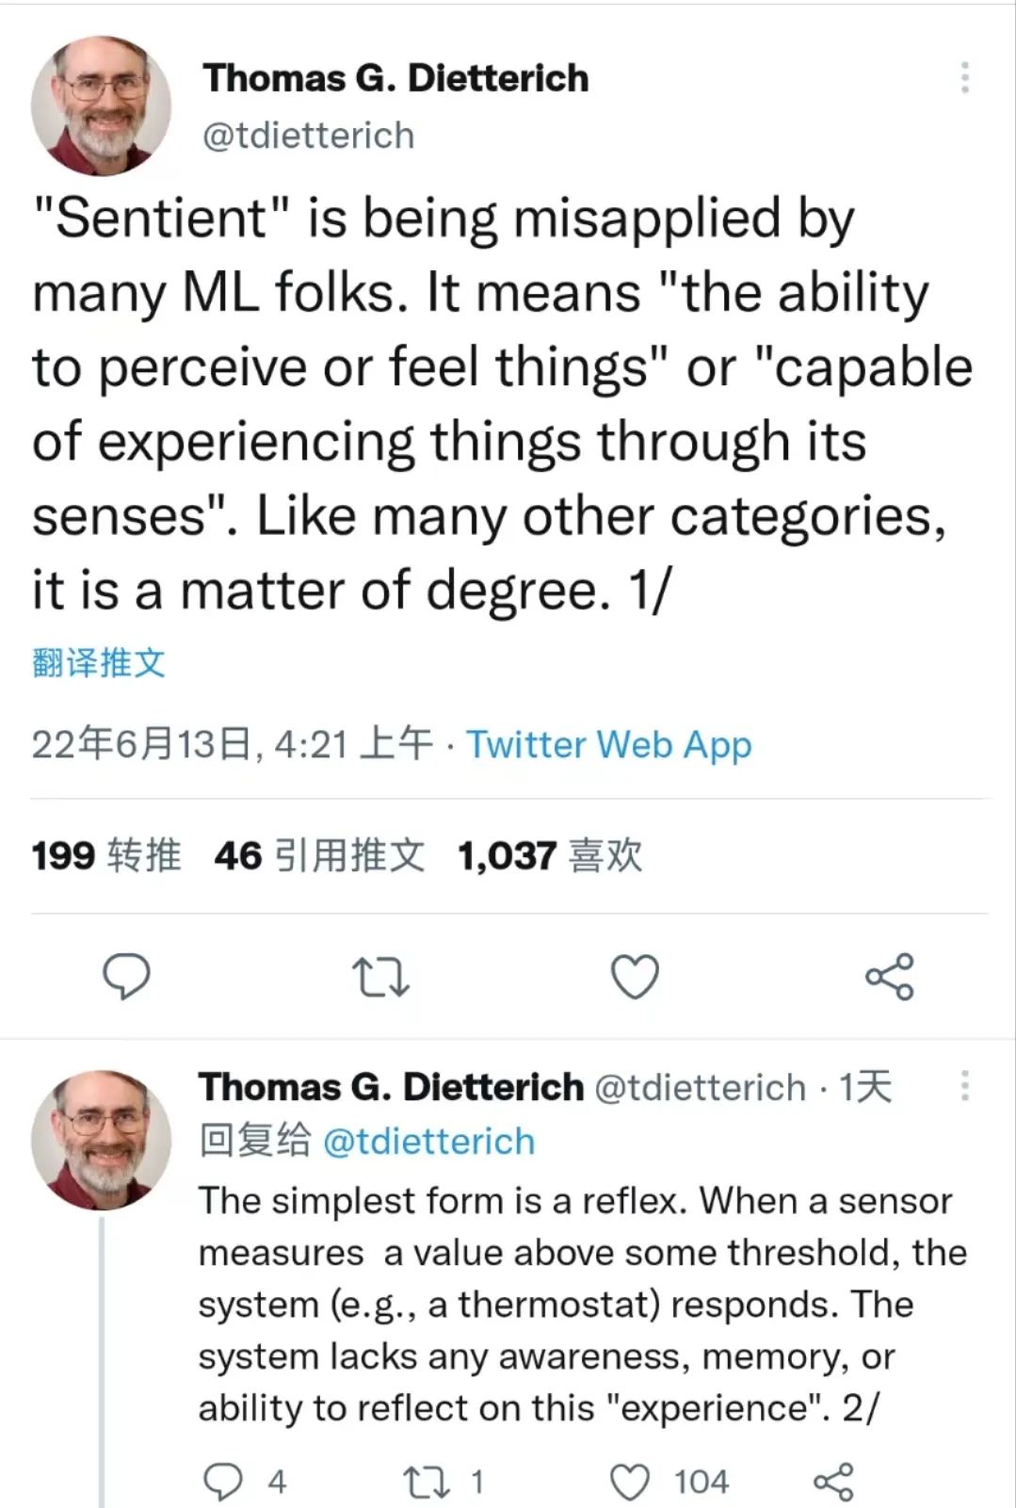
Task: View the 199 retweets list
Action: (105, 856)
